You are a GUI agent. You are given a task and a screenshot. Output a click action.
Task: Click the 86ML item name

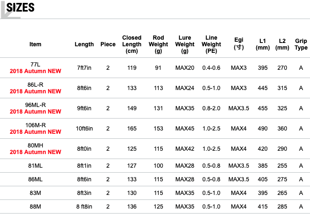click(36, 179)
